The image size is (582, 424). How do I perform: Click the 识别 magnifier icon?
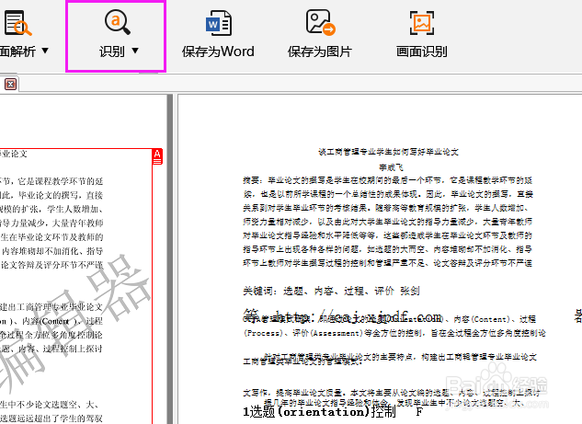point(118,22)
